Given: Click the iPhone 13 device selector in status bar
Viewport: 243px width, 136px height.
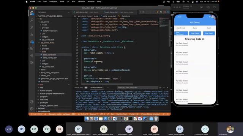Looking at the screenshot, I should coord(151,114).
